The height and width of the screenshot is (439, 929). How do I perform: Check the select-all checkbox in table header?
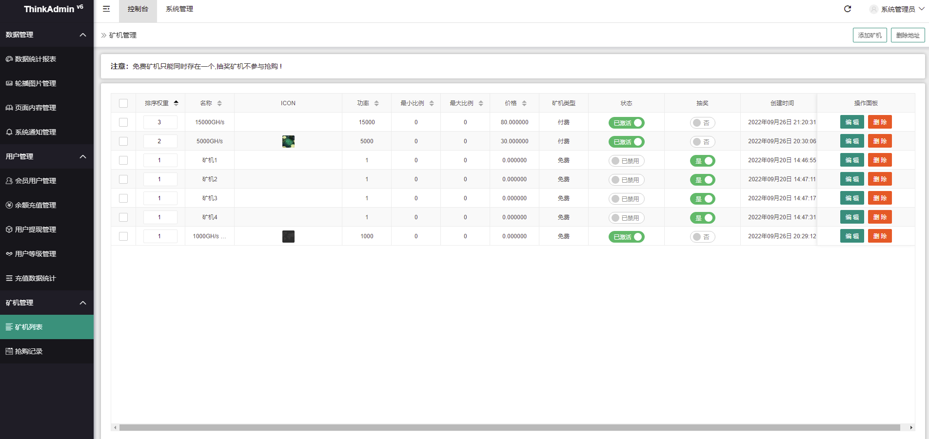pyautogui.click(x=123, y=103)
